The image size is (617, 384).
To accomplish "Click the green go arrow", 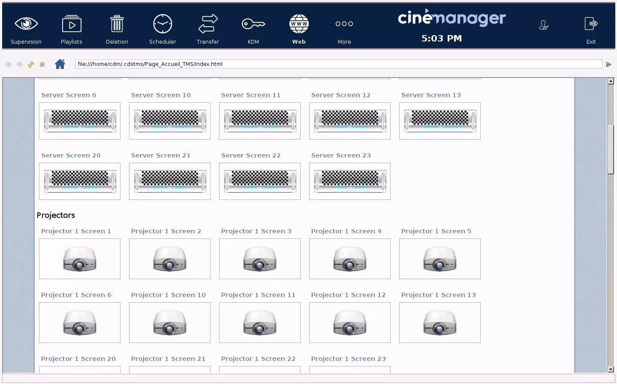I will tap(608, 64).
